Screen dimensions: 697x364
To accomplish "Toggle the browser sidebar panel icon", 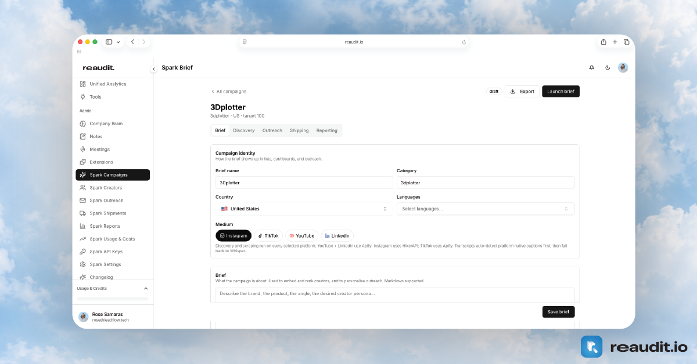I will pos(109,42).
